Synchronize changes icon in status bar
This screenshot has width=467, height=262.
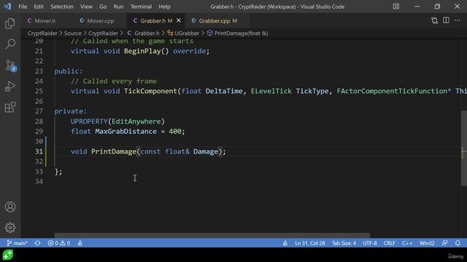tap(37, 243)
